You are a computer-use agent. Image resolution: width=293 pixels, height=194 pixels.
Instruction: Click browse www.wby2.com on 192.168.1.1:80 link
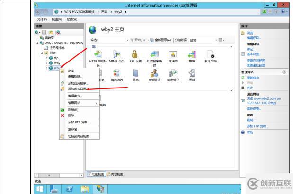click(x=264, y=101)
